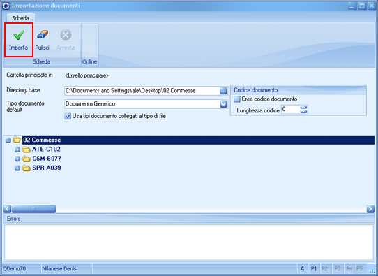Click the Arresta stop icon
This screenshot has width=378, height=276.
[x=66, y=35]
